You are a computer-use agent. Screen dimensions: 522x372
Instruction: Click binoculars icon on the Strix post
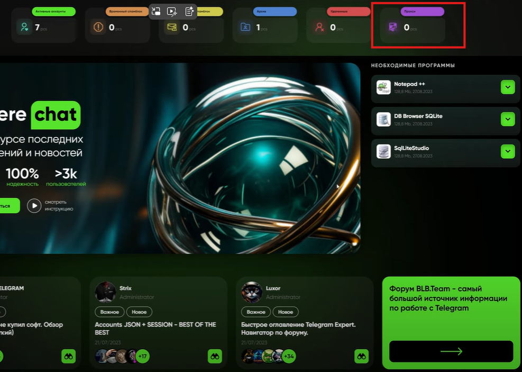215,356
